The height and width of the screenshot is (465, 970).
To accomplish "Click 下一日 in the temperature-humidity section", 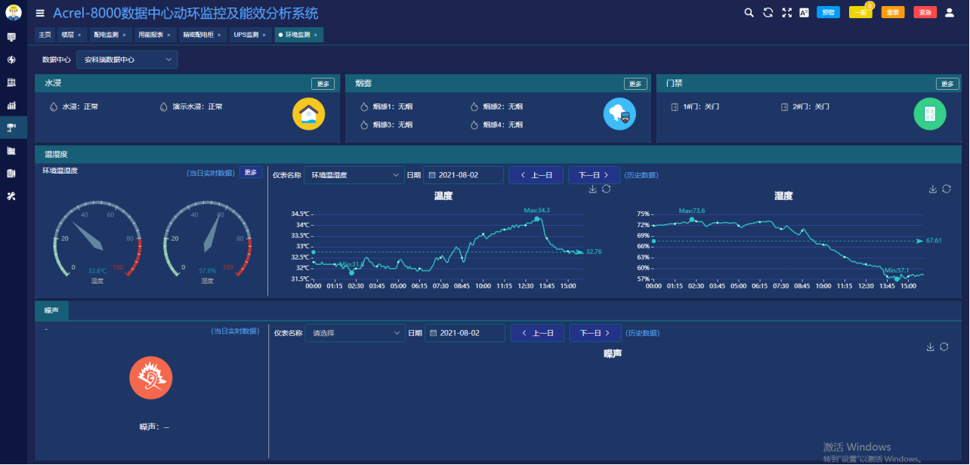I will [594, 175].
